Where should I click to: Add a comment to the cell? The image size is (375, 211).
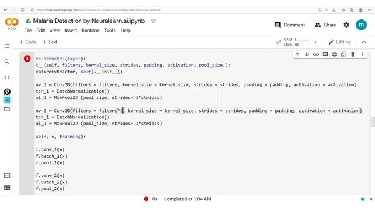(325, 55)
